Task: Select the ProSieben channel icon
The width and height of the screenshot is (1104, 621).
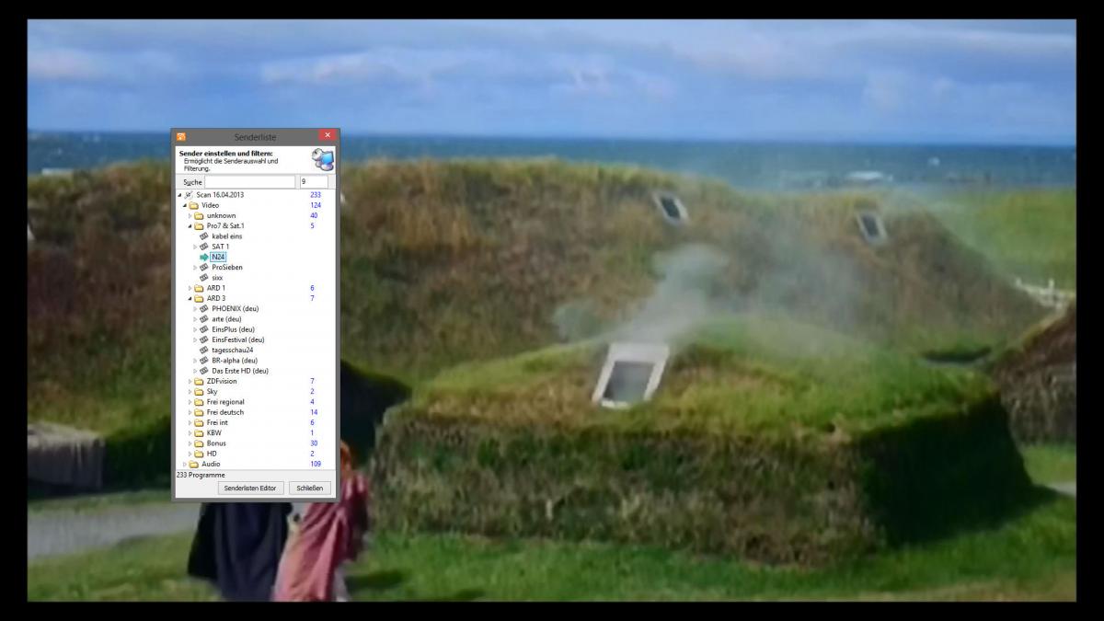Action: click(x=204, y=268)
